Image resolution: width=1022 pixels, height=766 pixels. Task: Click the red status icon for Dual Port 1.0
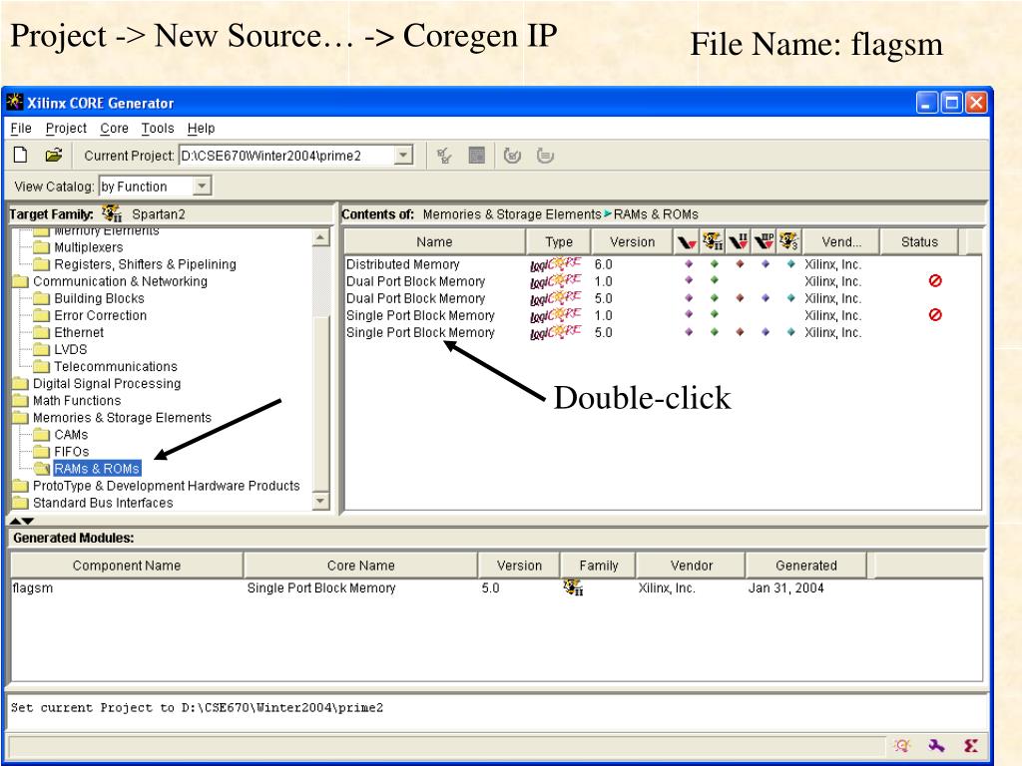pyautogui.click(x=935, y=280)
